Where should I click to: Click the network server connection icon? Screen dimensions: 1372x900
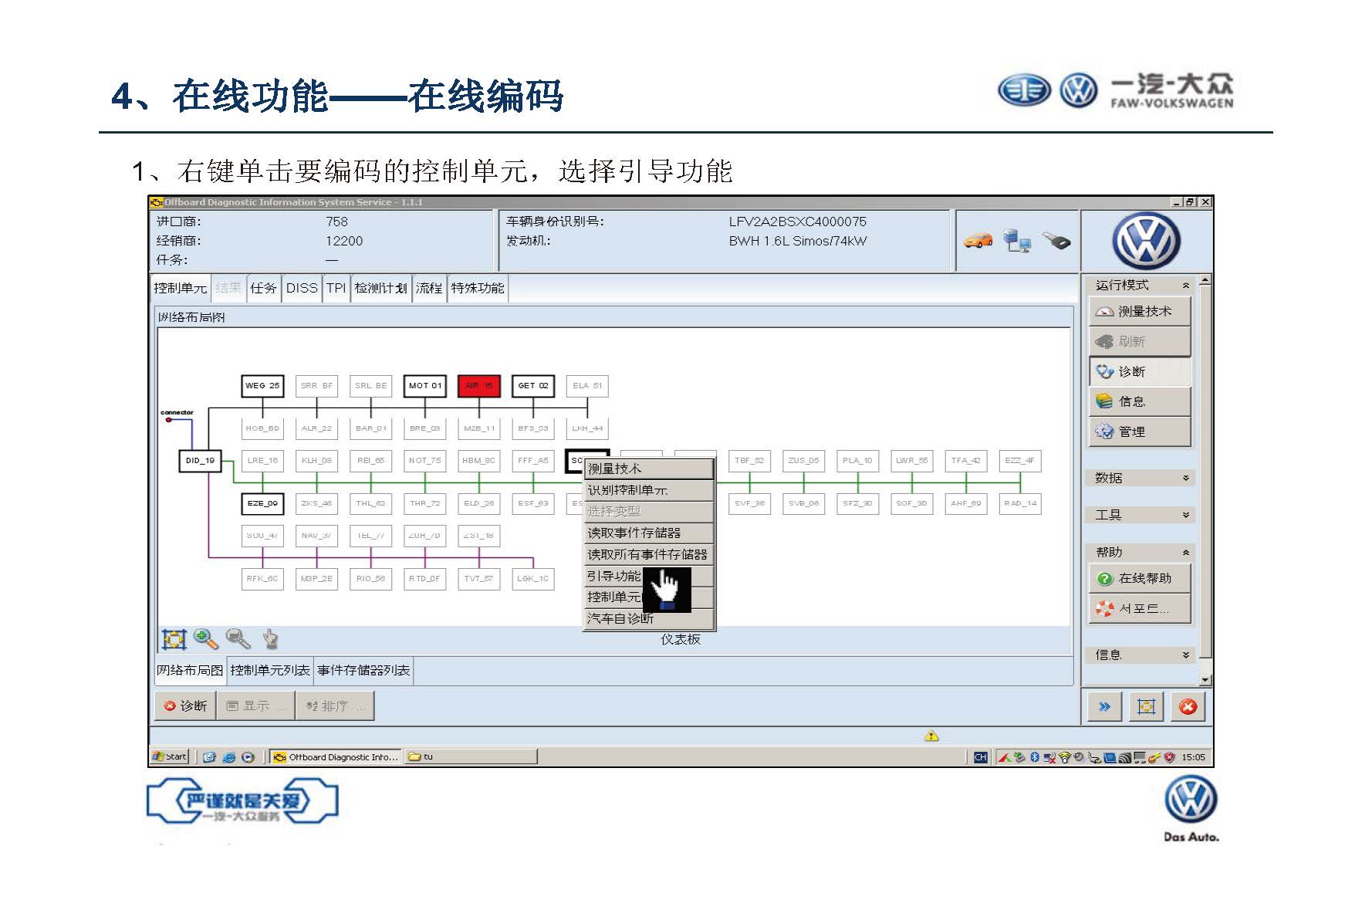pyautogui.click(x=1017, y=241)
